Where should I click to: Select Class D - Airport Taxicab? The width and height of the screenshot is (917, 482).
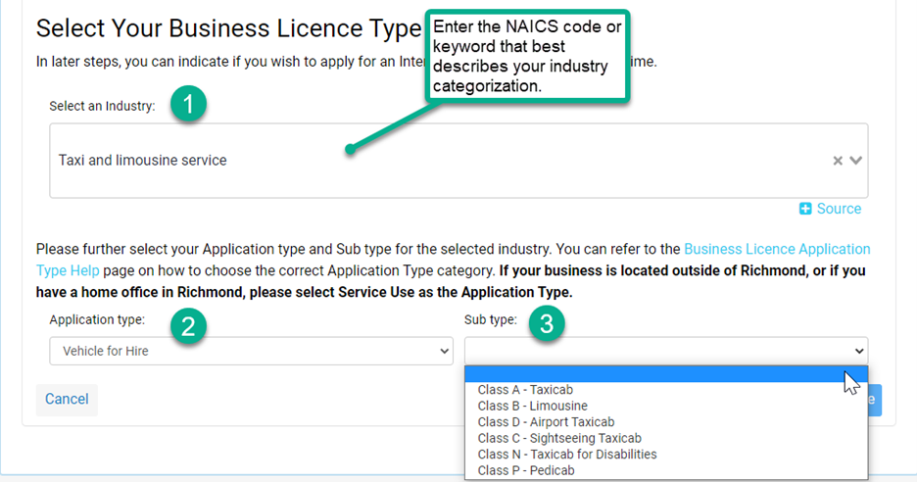[546, 422]
